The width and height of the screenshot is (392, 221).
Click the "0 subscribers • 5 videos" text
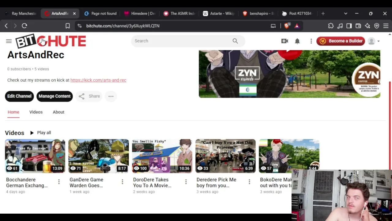[x=28, y=69]
